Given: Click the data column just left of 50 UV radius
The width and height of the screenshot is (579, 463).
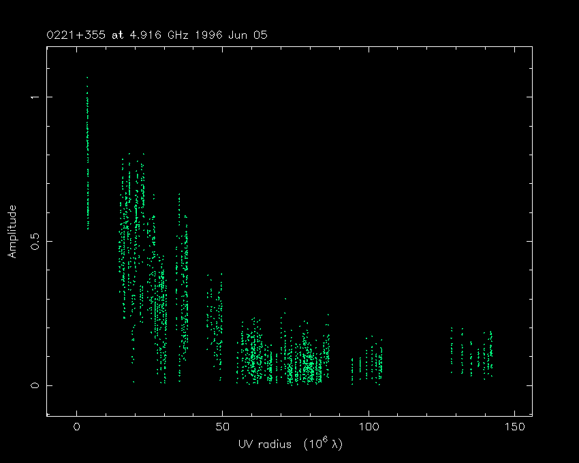Looking at the screenshot, I should 215,320.
